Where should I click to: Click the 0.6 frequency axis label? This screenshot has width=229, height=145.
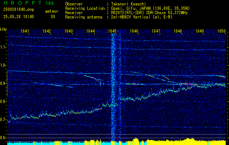(3, 138)
